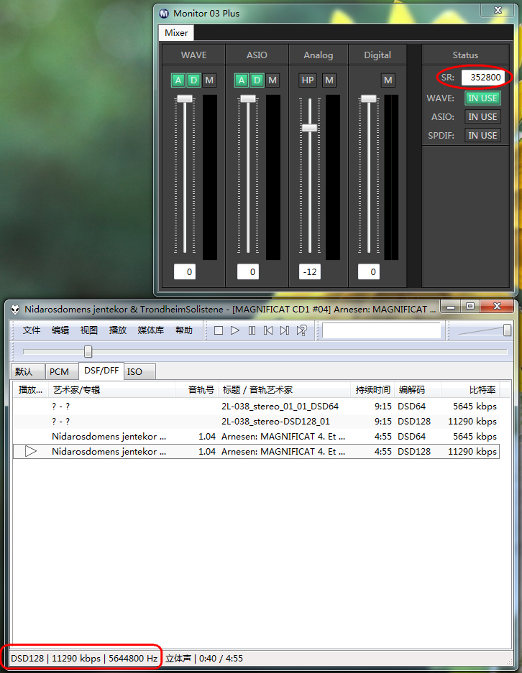
Task: Click the random playback icon
Action: pos(302,330)
